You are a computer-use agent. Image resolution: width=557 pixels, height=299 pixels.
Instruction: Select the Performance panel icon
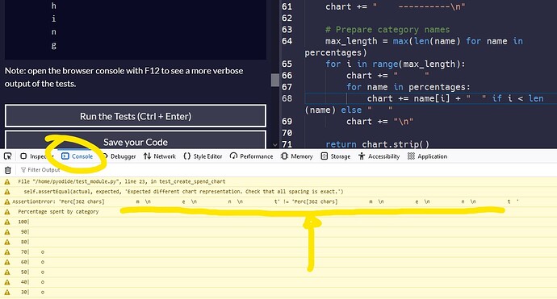[233, 156]
